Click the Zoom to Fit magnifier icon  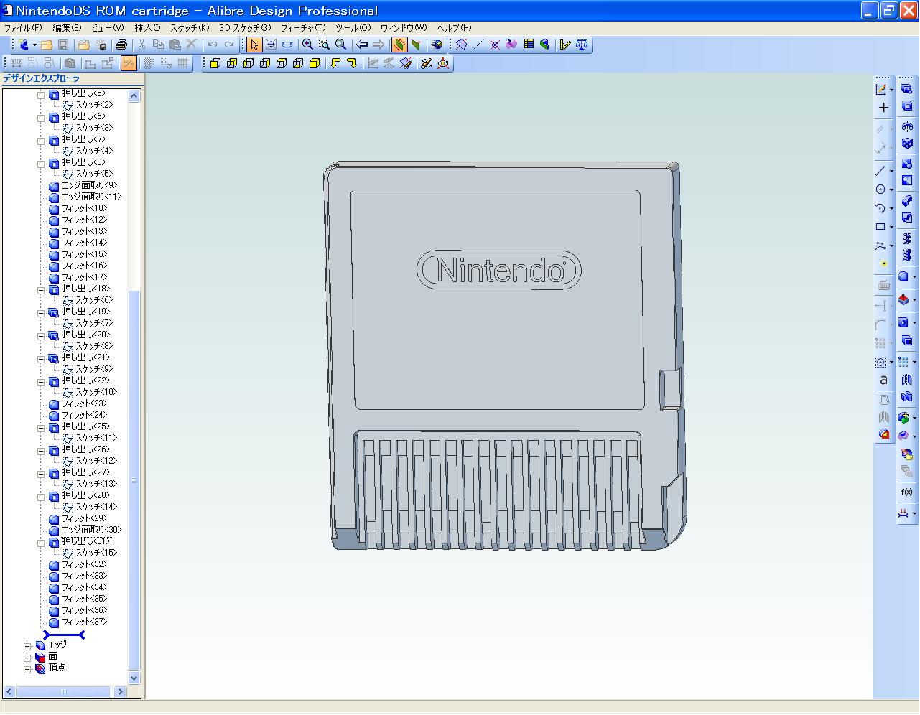(x=338, y=45)
